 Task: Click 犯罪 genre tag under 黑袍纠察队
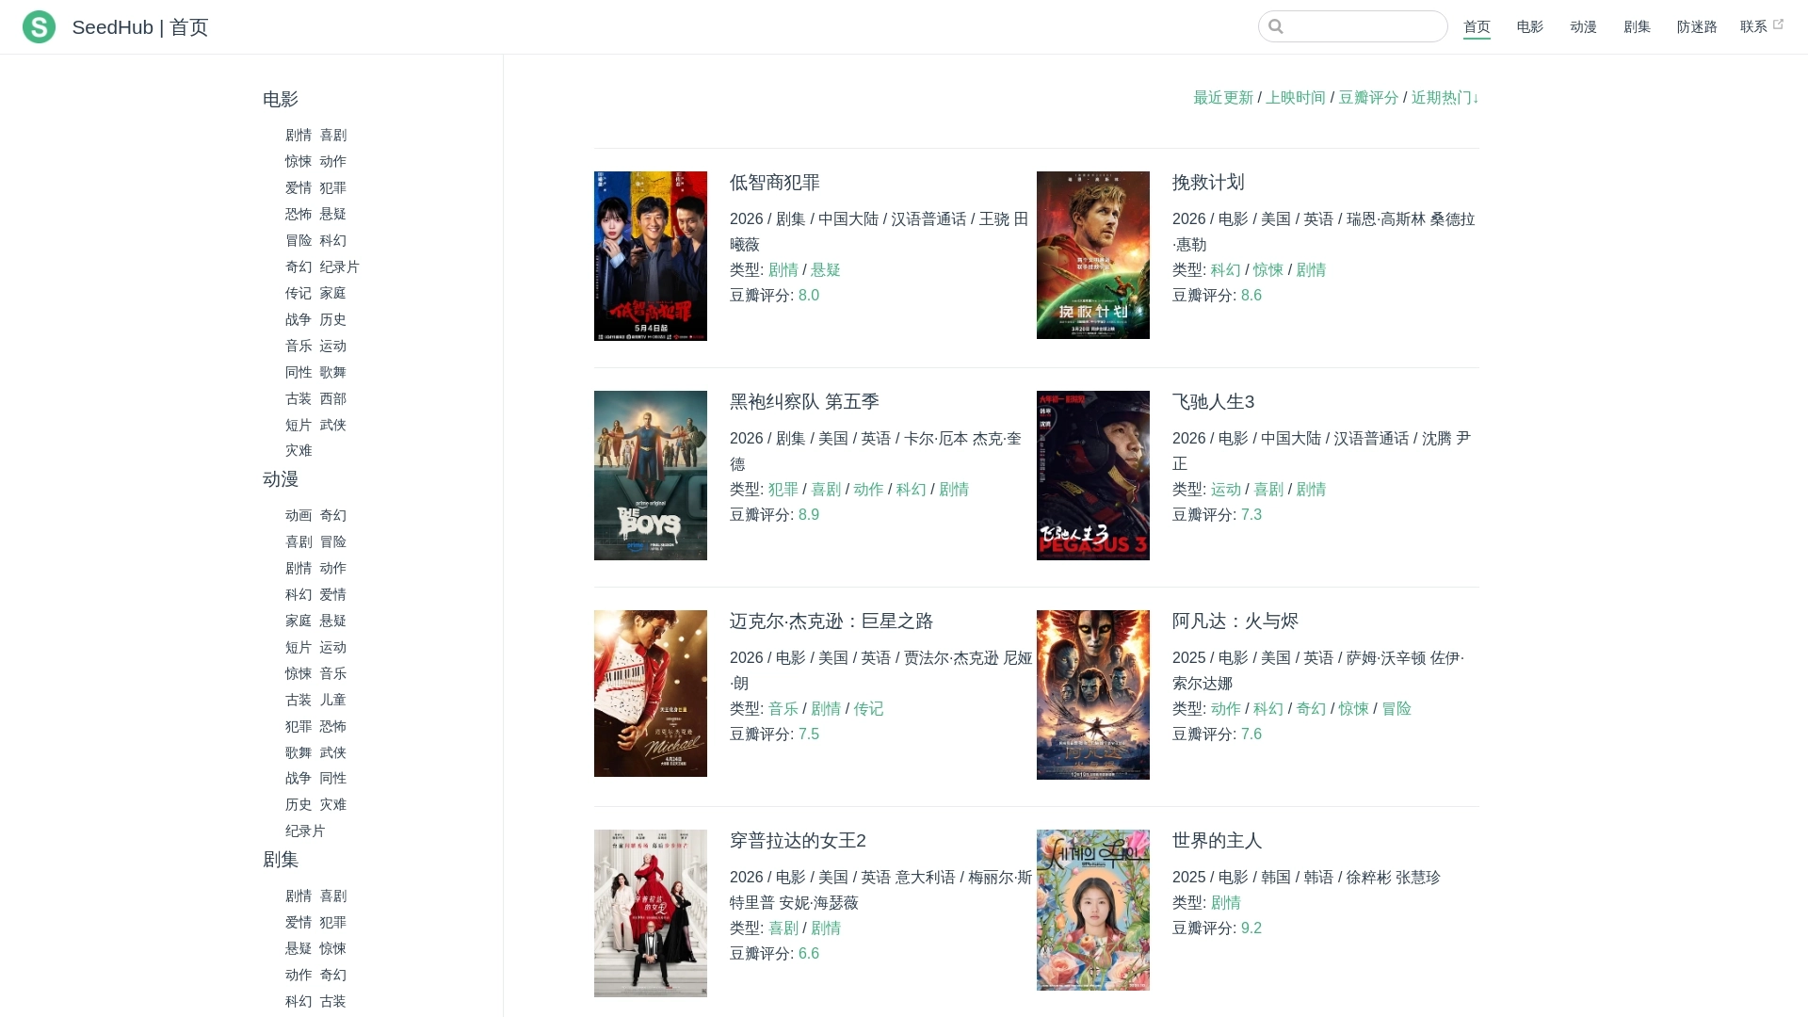(783, 490)
